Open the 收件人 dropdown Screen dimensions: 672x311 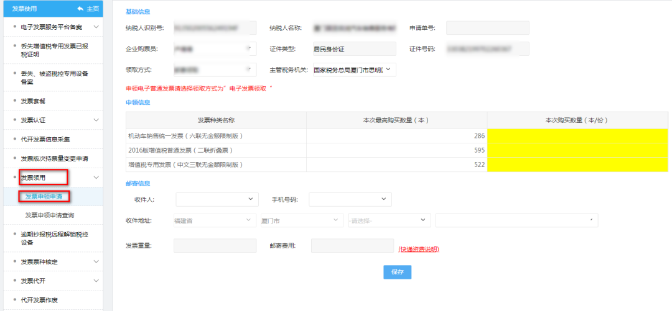coord(217,199)
